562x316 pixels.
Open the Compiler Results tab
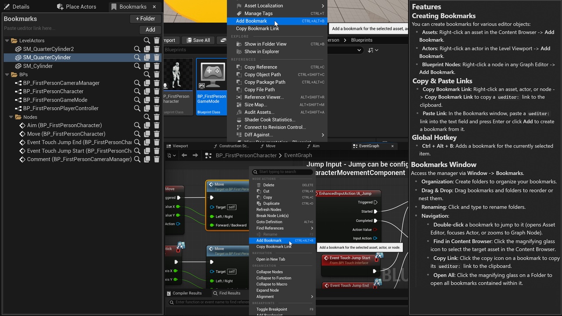coord(184,293)
